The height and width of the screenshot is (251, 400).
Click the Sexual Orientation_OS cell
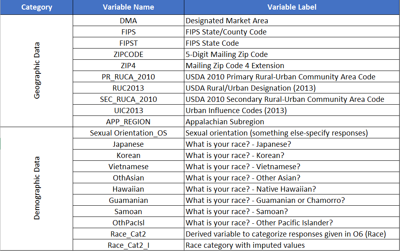[128, 133]
